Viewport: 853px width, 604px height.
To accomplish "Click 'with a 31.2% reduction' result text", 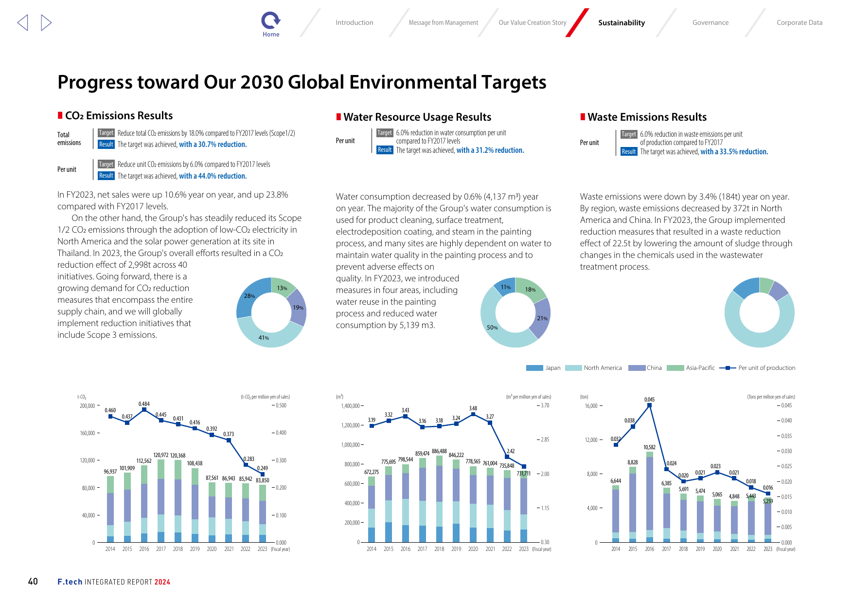I will (x=490, y=150).
